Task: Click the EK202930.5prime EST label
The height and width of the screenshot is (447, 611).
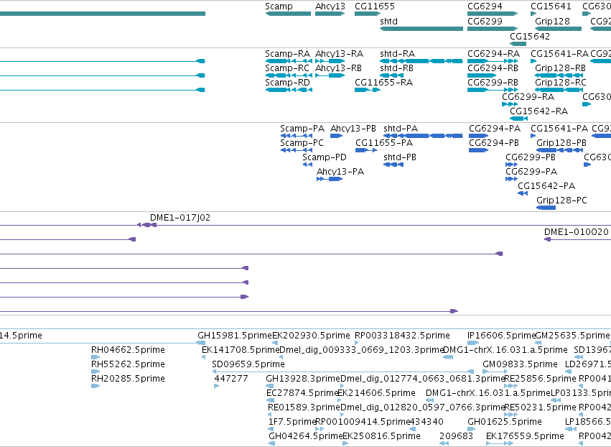Action: coord(311,336)
